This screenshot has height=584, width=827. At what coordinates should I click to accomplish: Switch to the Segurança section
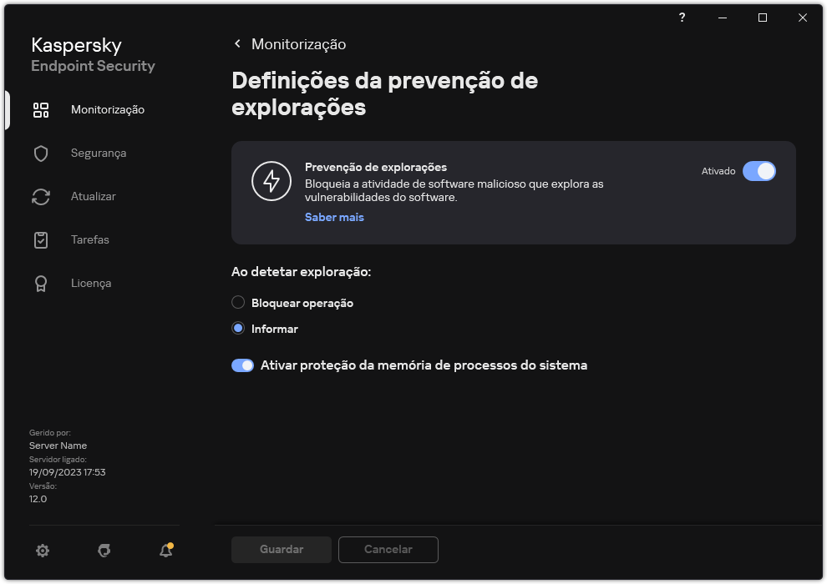click(99, 153)
